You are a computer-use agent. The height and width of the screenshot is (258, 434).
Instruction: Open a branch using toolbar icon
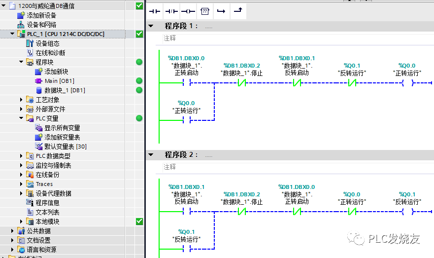tap(221, 11)
